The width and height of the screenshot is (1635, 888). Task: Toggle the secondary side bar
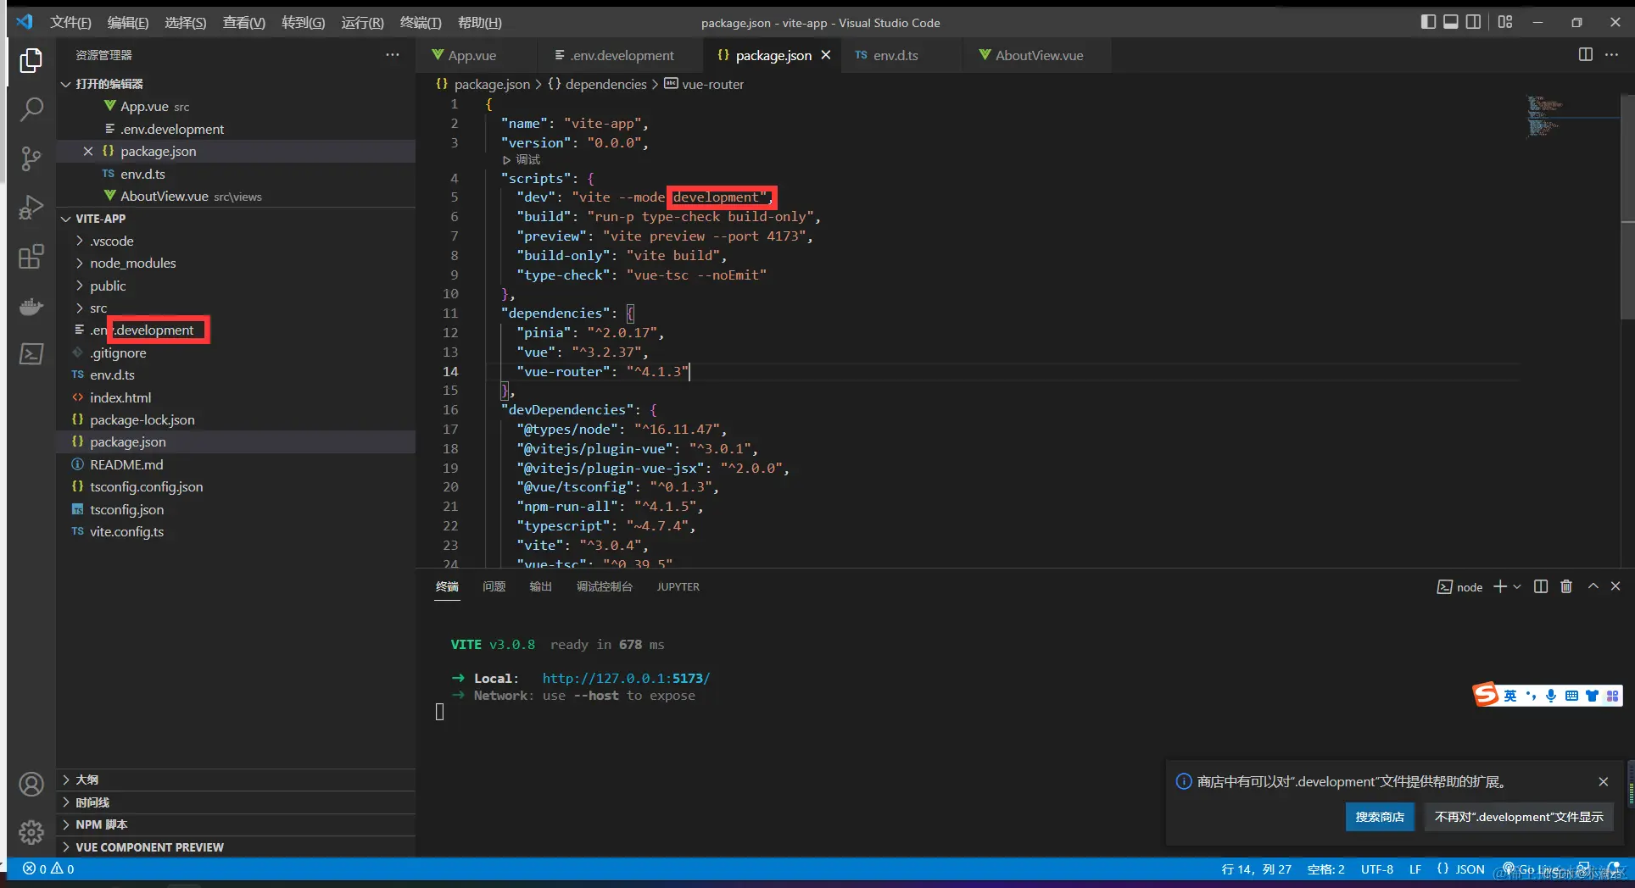[1474, 22]
